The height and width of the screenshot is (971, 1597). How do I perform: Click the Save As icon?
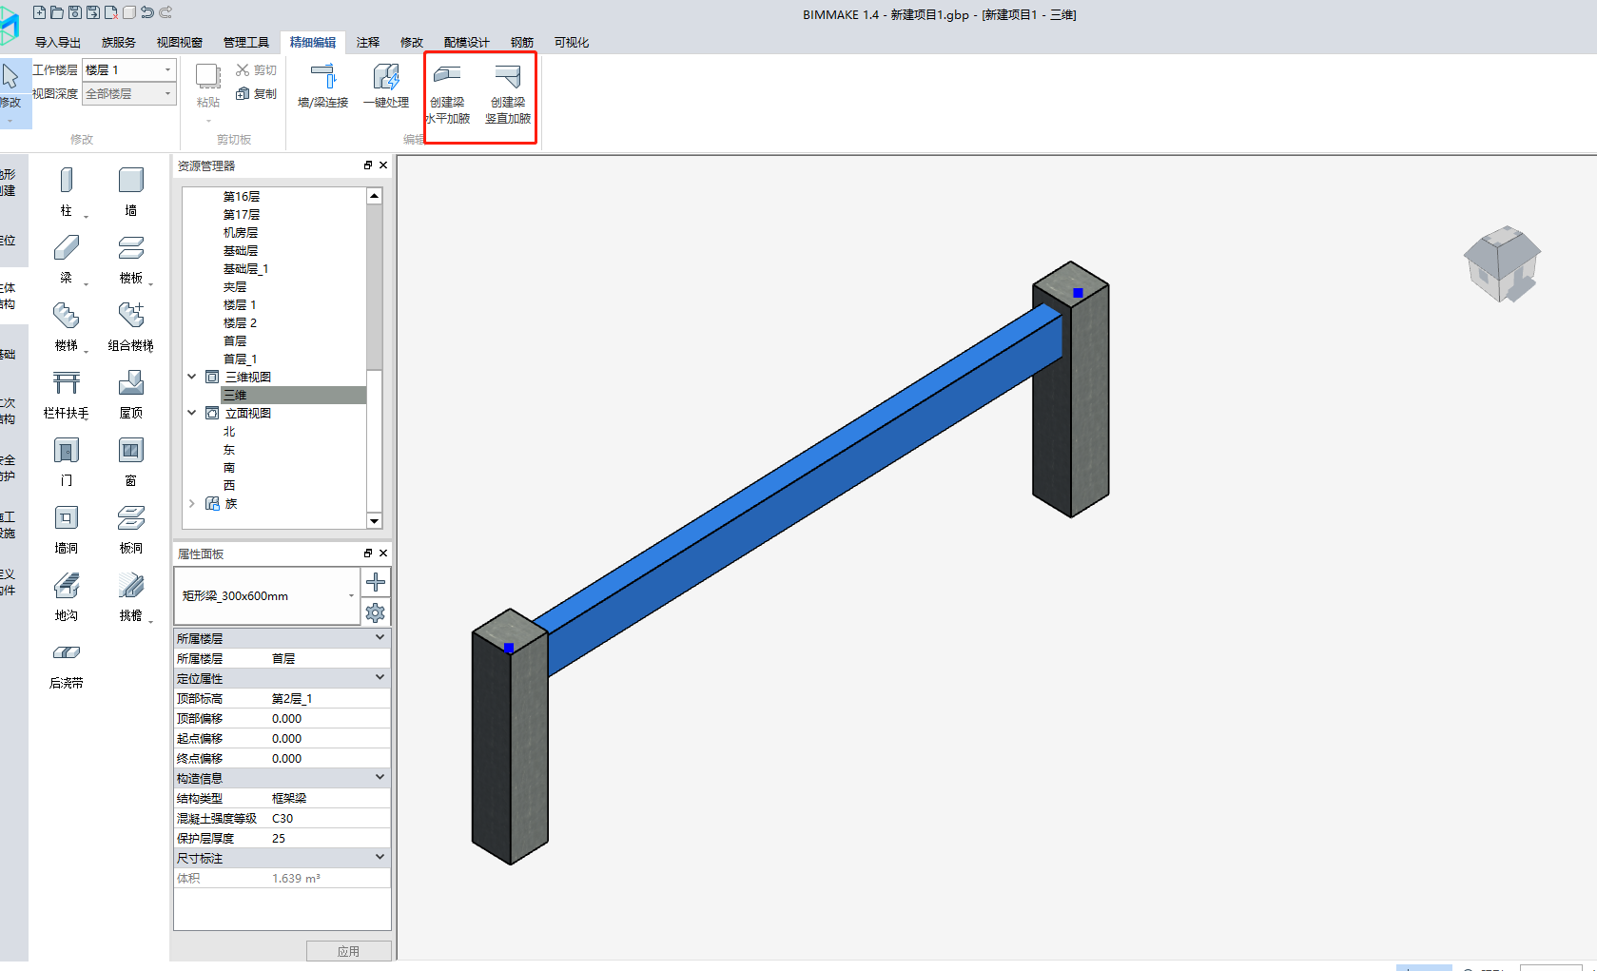click(93, 12)
